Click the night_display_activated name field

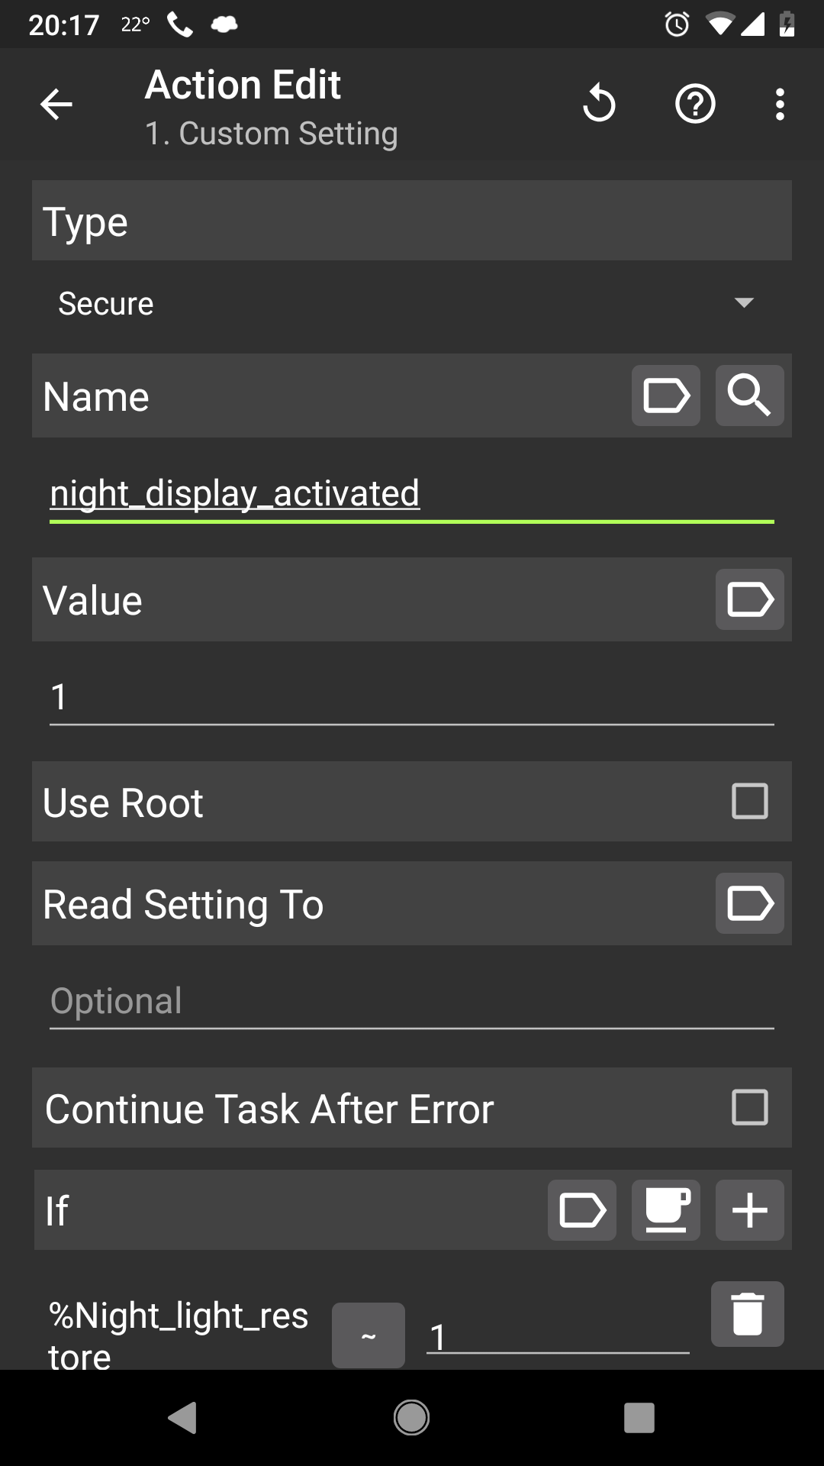(x=410, y=494)
